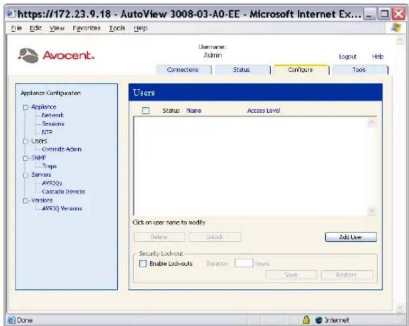Enable Lock-outs checkbox
The height and width of the screenshot is (326, 409).
[143, 264]
